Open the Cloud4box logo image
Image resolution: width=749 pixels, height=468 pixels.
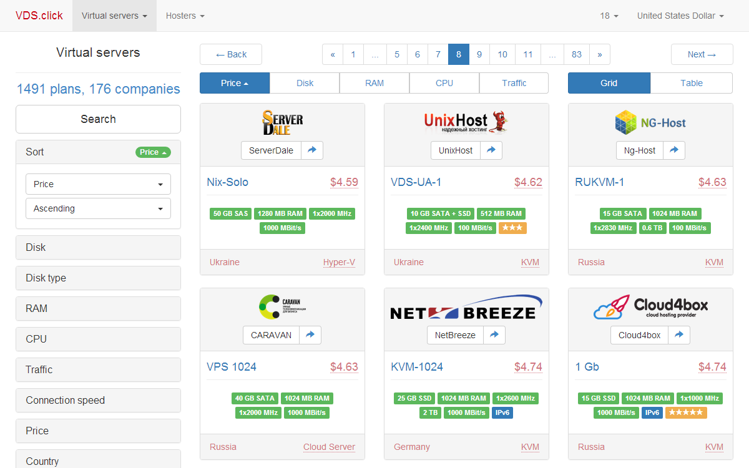(650, 307)
